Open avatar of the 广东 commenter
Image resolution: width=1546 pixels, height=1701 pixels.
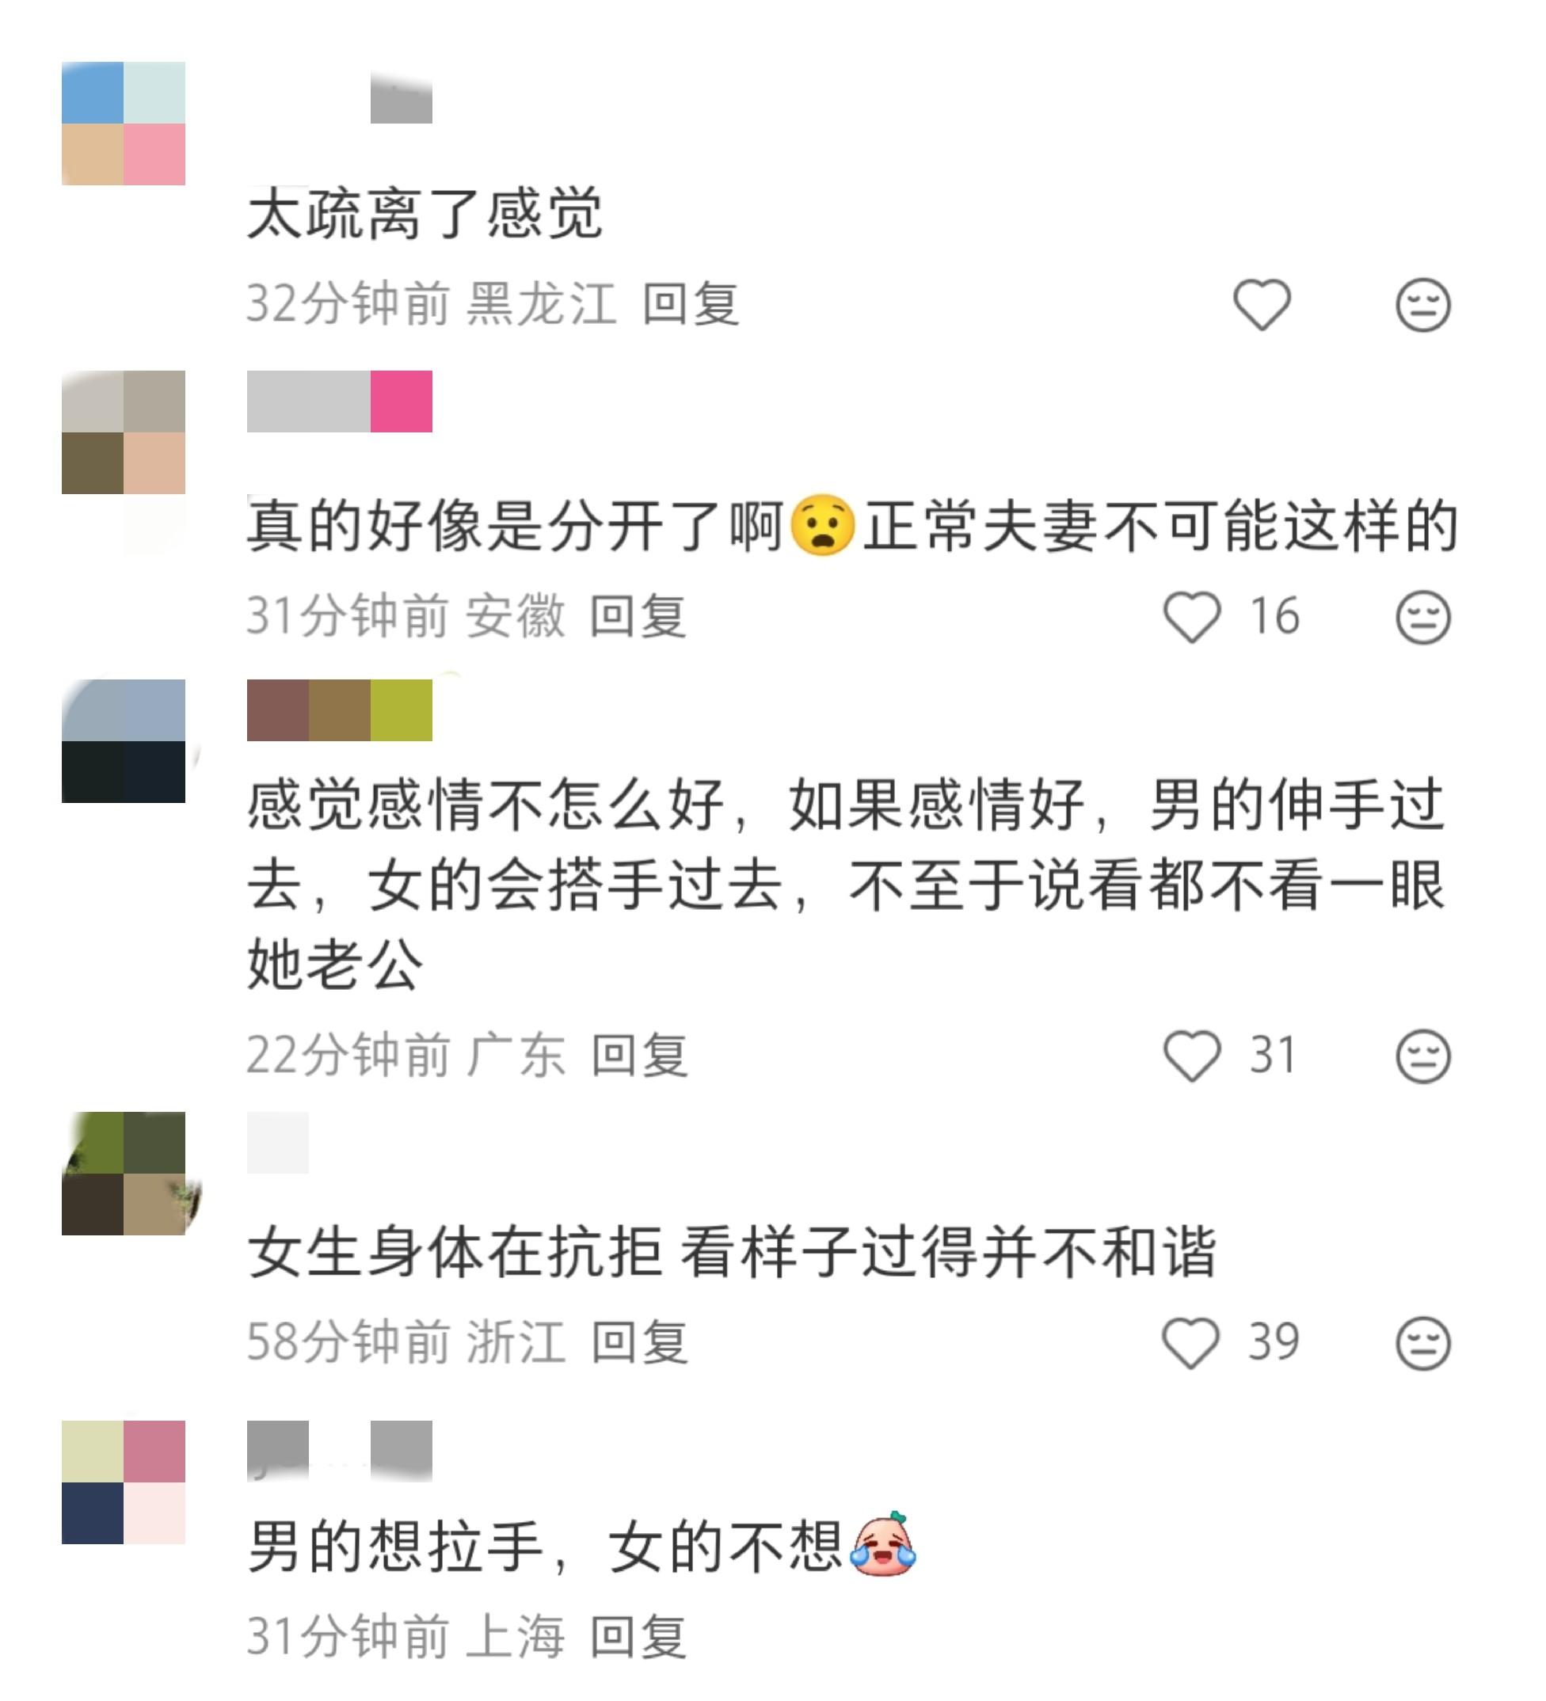(x=124, y=740)
